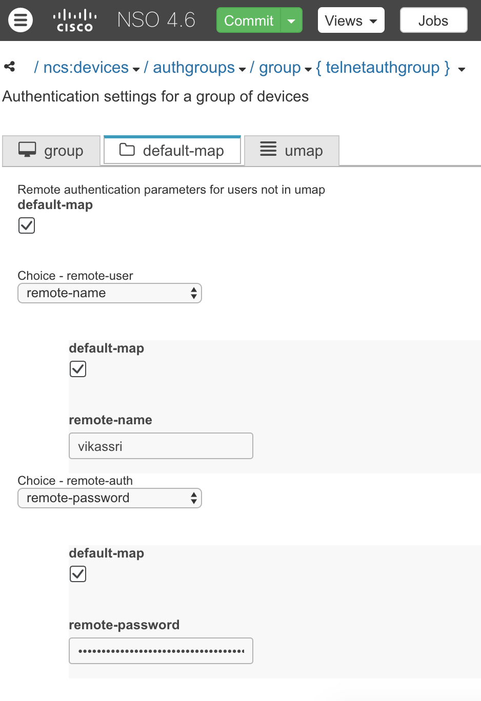
Task: Click the share/tree icon beside breadcrumb
Action: tap(9, 67)
